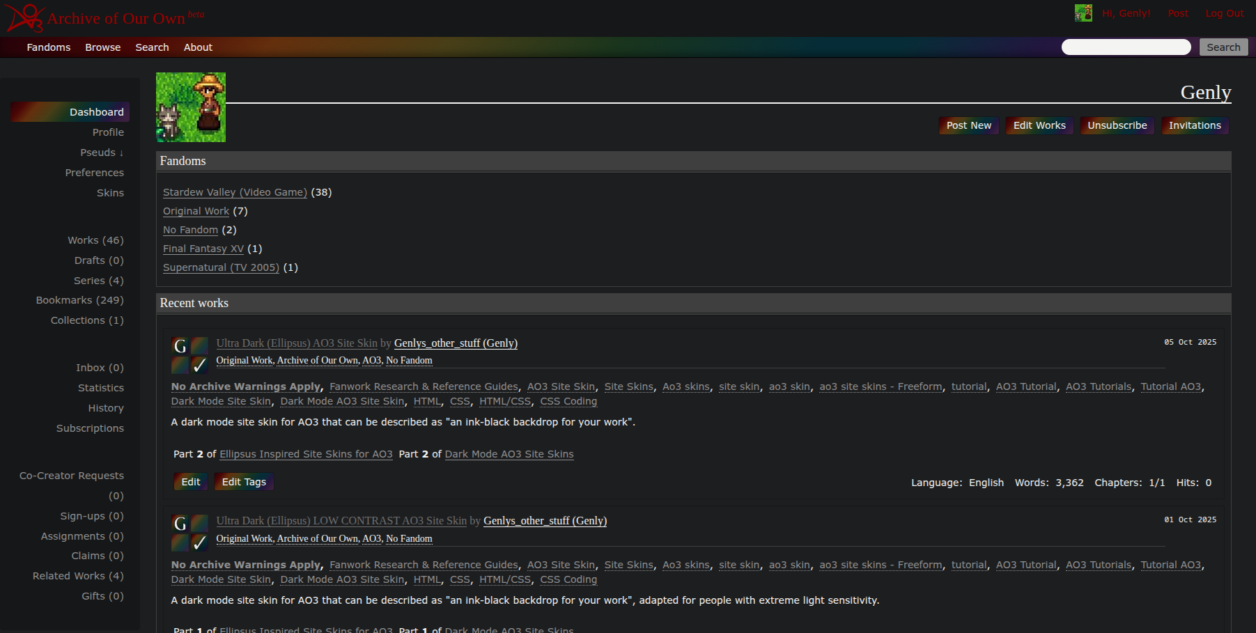Viewport: 1256px width, 633px height.
Task: Click the G rating icon on Ultra Dark (Ellipsus) AO3 Site Skin
Action: [x=180, y=346]
